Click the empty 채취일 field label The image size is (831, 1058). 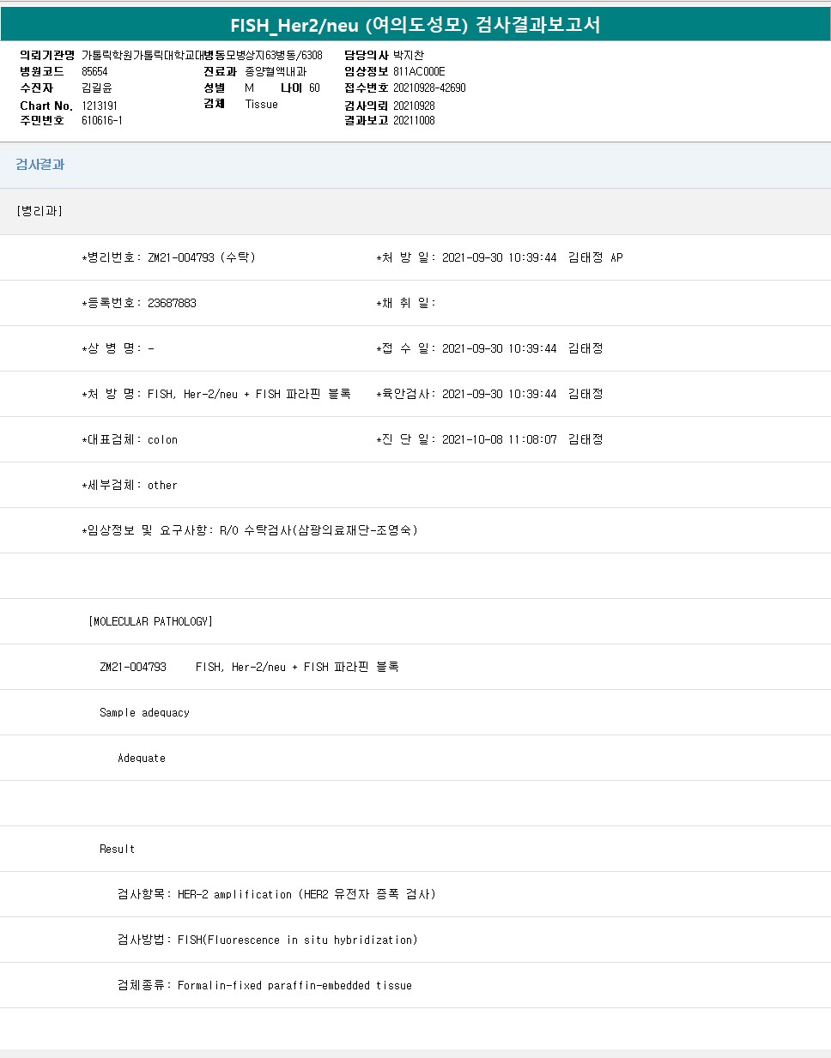[406, 303]
